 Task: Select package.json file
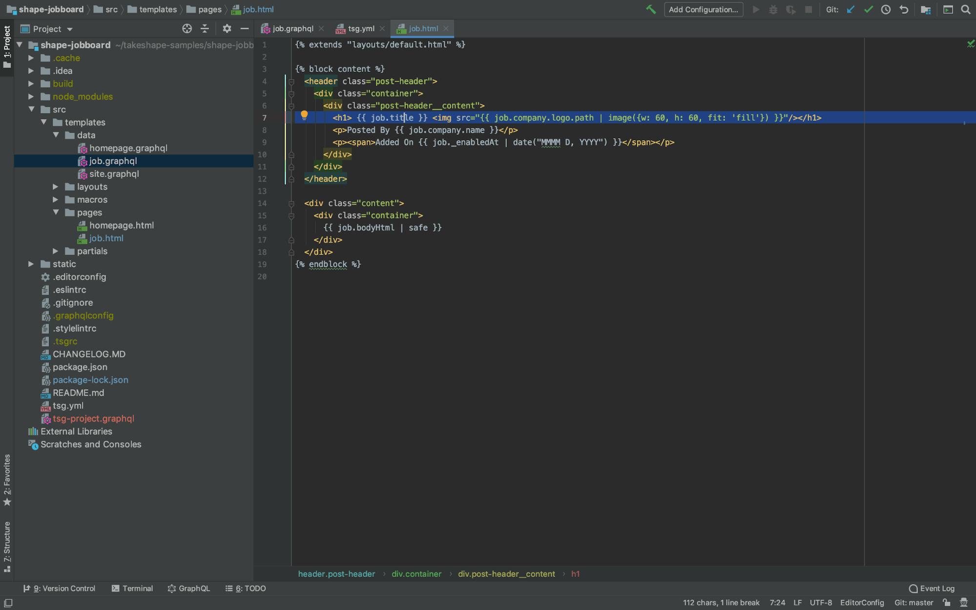(80, 367)
